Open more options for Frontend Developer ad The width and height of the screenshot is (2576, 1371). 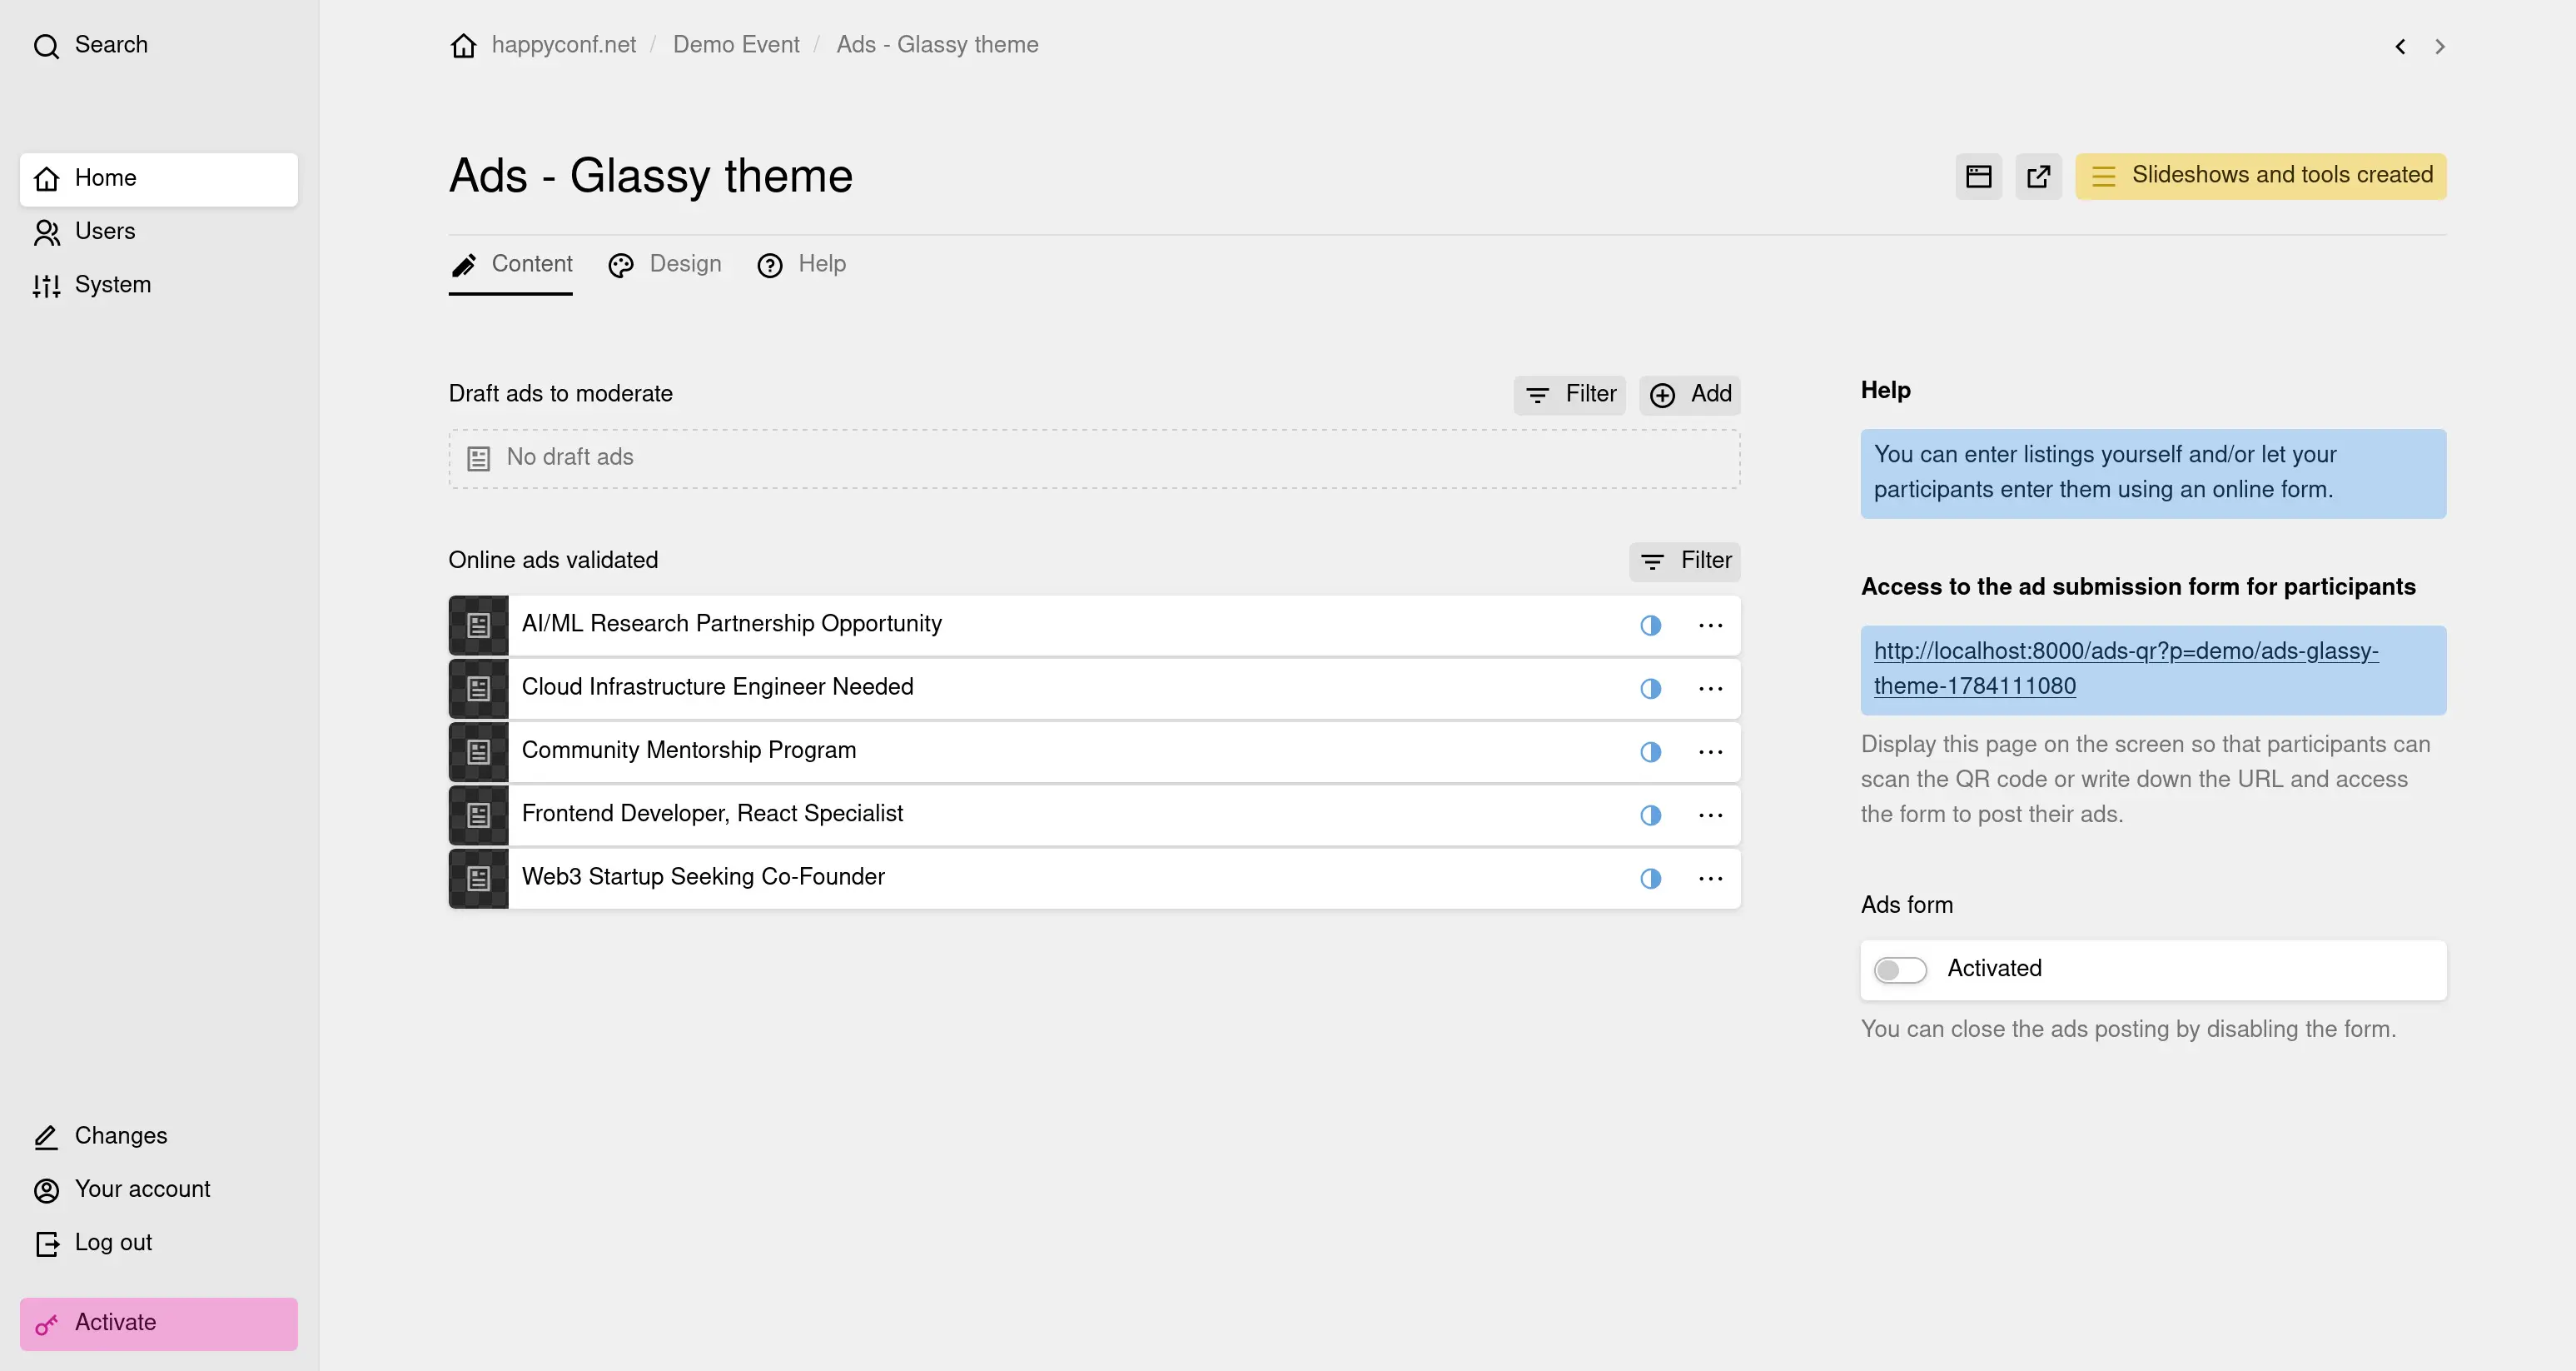click(1710, 815)
